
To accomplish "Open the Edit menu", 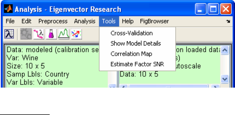I will point(26,21).
